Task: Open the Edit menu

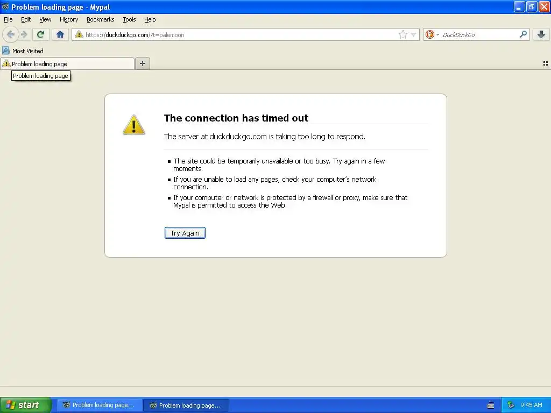Action: (26, 19)
